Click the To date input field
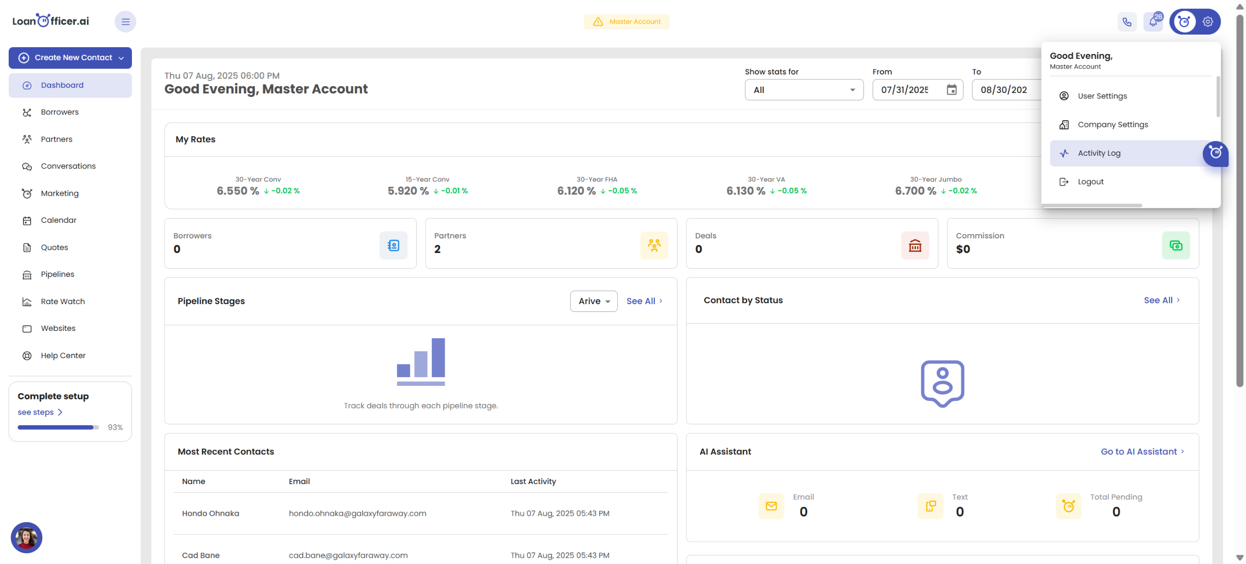 click(x=1004, y=90)
